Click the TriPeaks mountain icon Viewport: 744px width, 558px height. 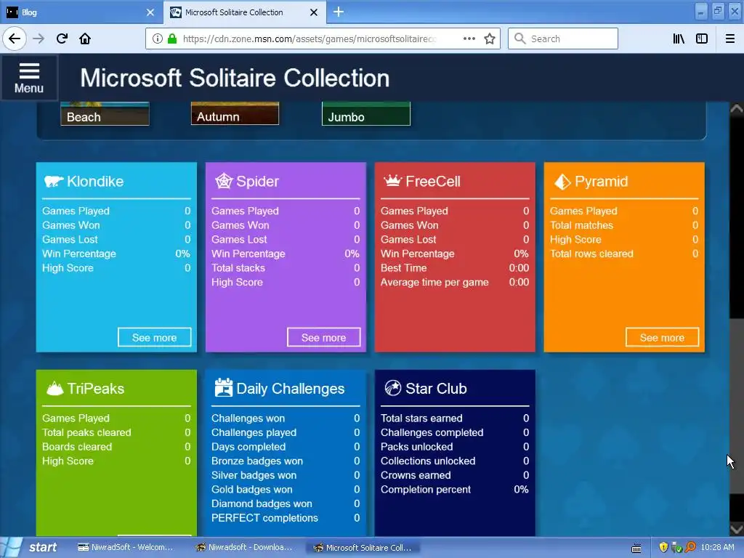(54, 388)
